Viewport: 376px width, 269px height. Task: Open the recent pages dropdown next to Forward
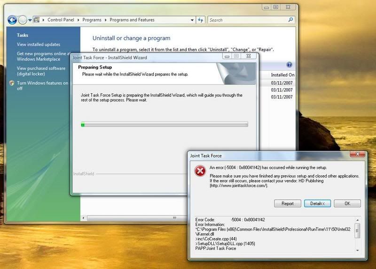[30, 20]
